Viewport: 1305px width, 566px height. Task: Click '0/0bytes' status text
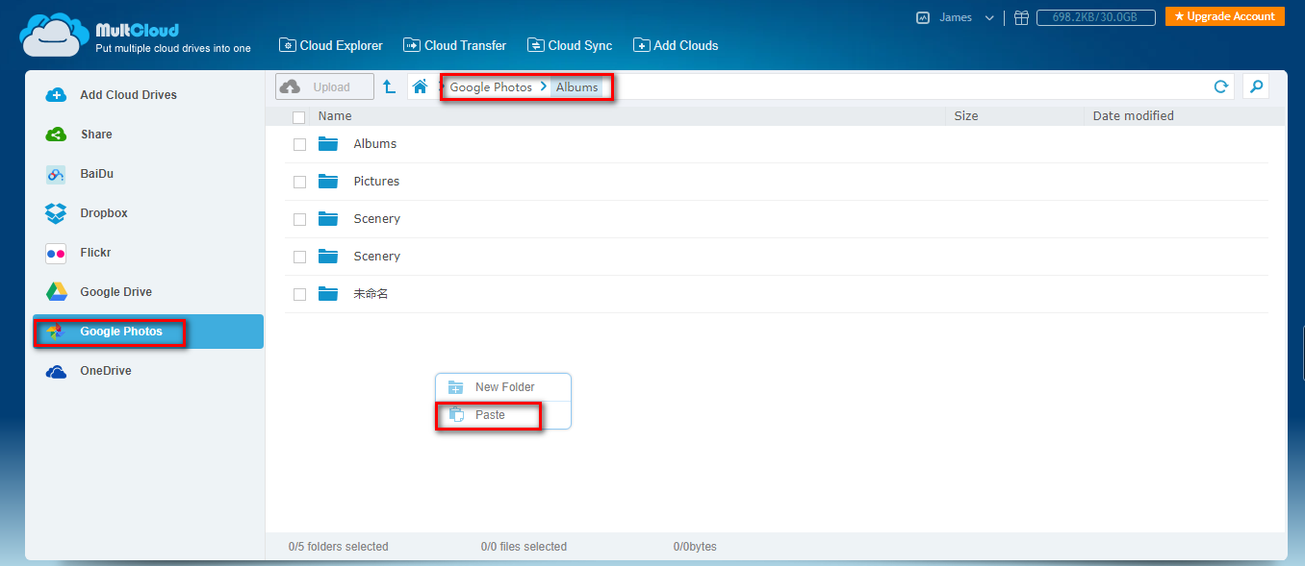pyautogui.click(x=695, y=547)
